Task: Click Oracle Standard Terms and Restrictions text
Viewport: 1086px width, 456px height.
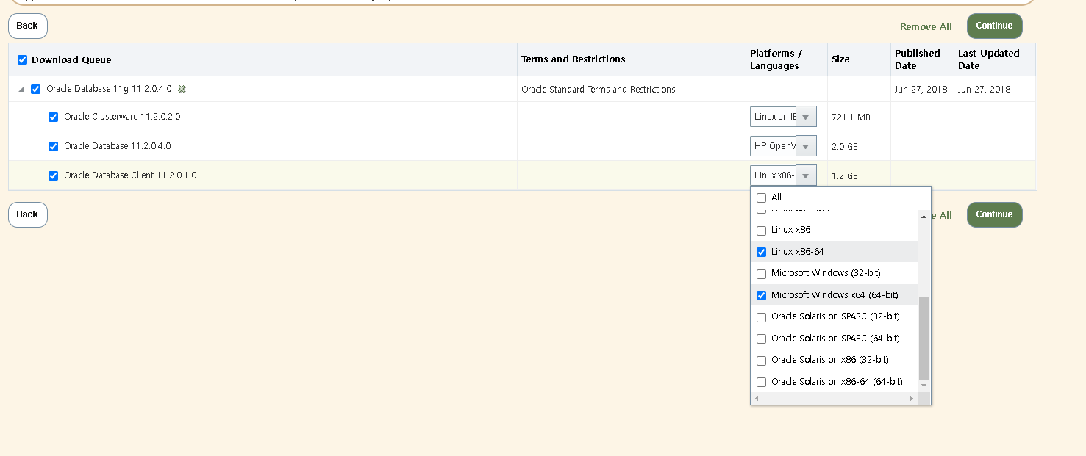Action: coord(598,90)
